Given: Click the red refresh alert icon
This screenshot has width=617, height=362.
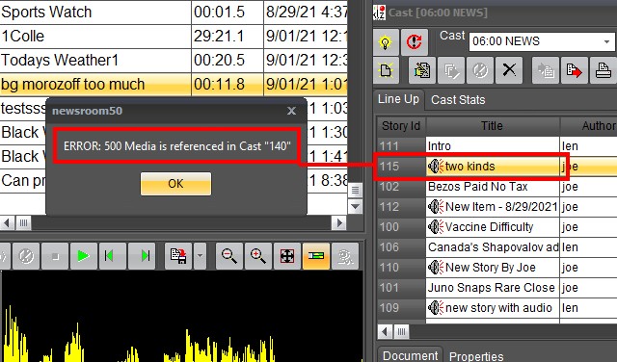Looking at the screenshot, I should (x=415, y=42).
